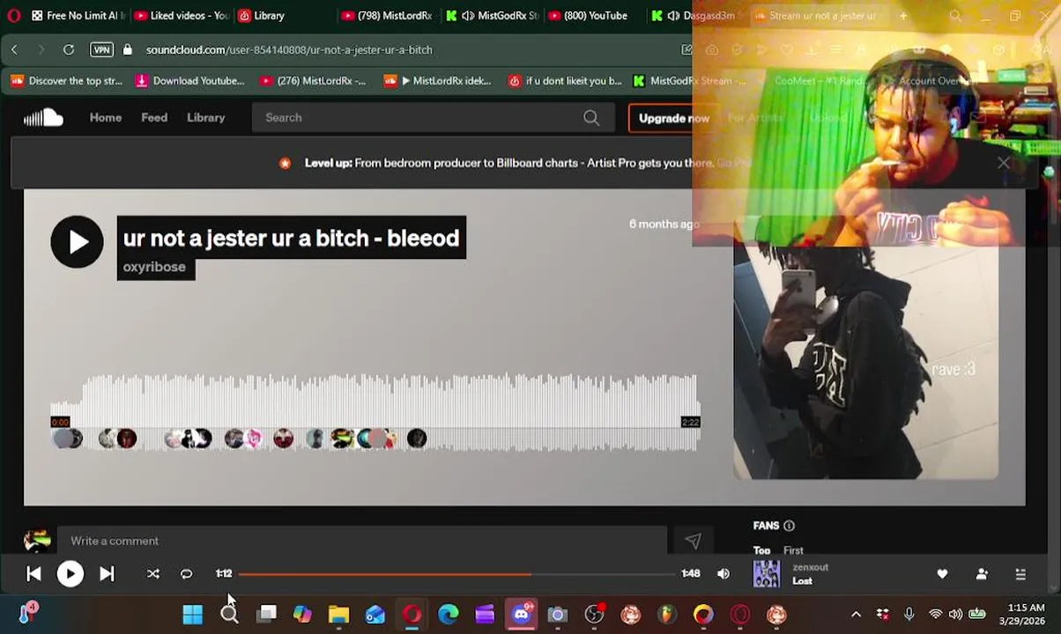The height and width of the screenshot is (634, 1061).
Task: Expand the system tray hidden icons chevron
Action: point(855,615)
